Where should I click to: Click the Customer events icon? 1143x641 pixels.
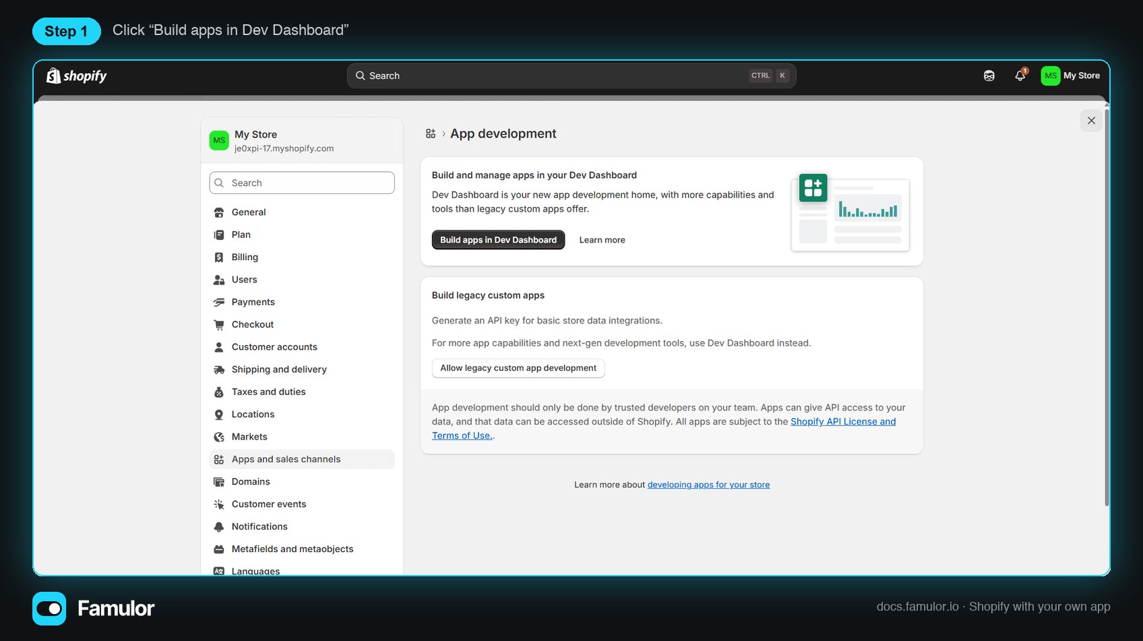click(219, 504)
